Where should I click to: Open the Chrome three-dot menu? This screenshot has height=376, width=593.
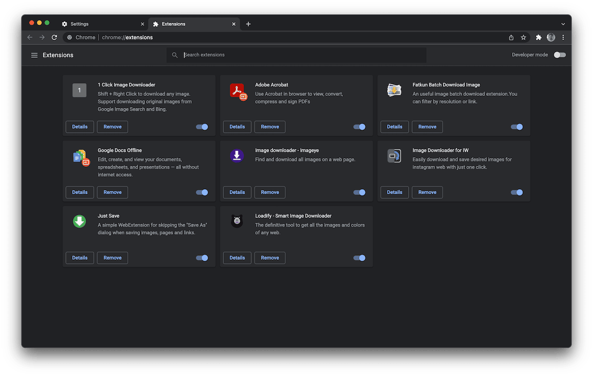[x=563, y=37]
